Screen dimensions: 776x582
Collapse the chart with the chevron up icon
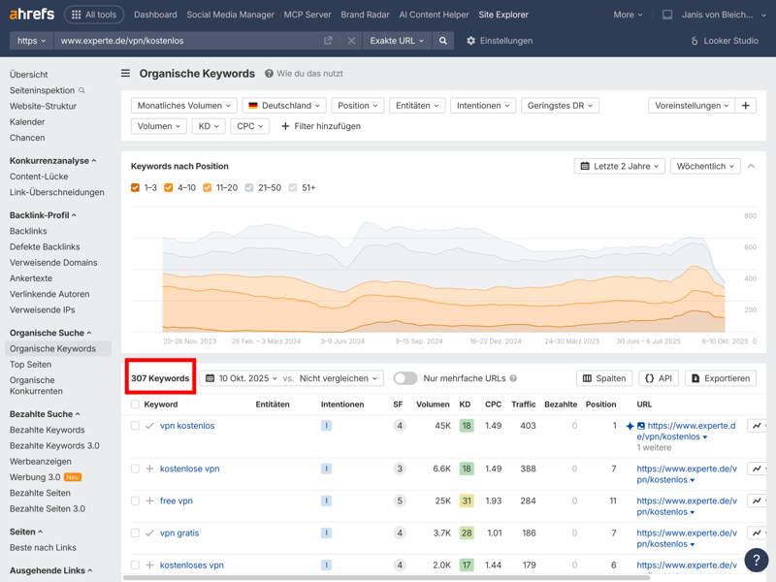[x=751, y=166]
